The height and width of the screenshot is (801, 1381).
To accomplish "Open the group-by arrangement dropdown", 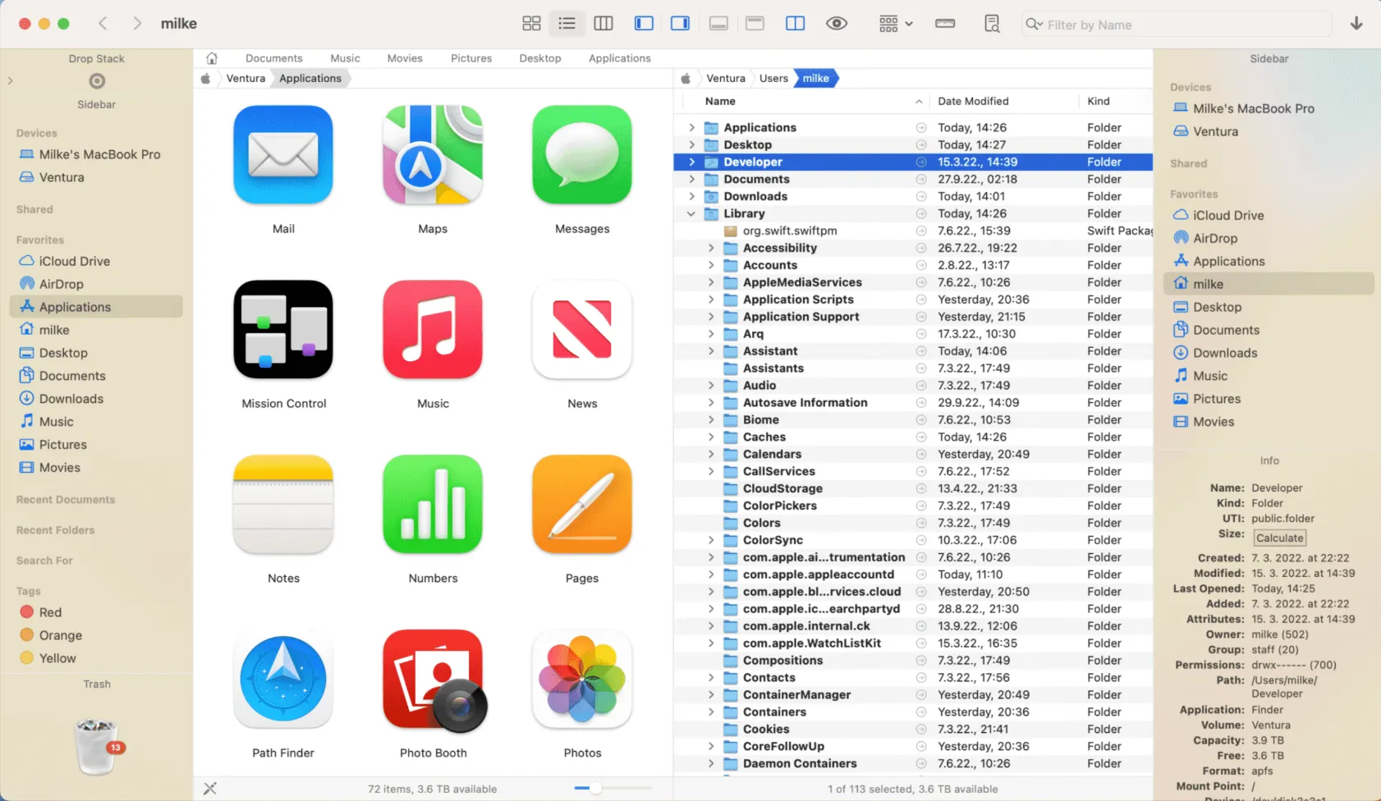I will coord(896,24).
